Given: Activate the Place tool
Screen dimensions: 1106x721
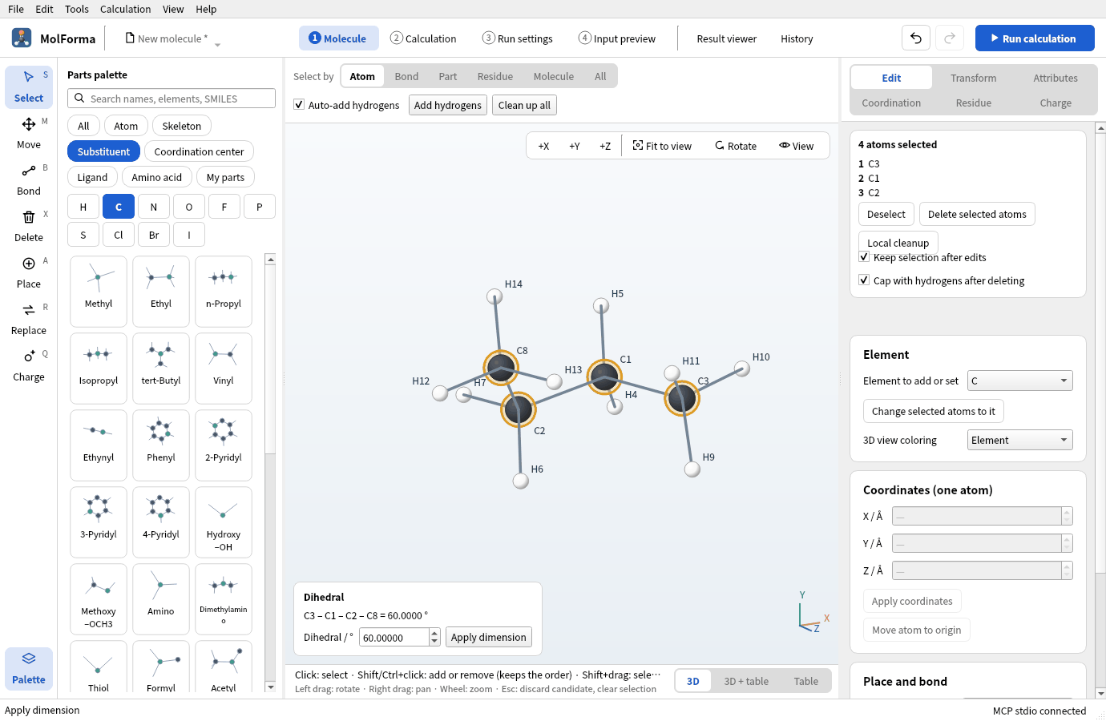Looking at the screenshot, I should [x=29, y=272].
